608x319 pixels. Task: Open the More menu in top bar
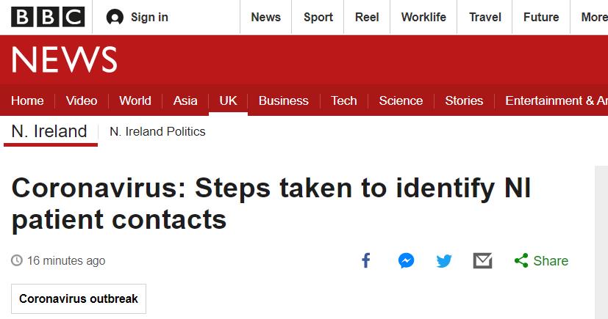click(595, 18)
